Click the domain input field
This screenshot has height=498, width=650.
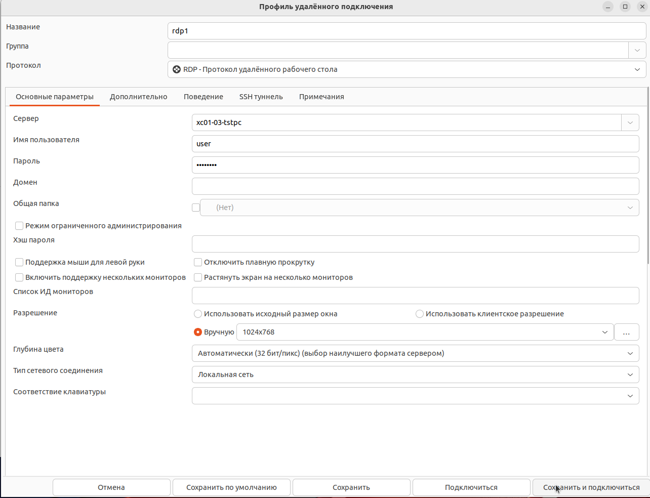(415, 186)
